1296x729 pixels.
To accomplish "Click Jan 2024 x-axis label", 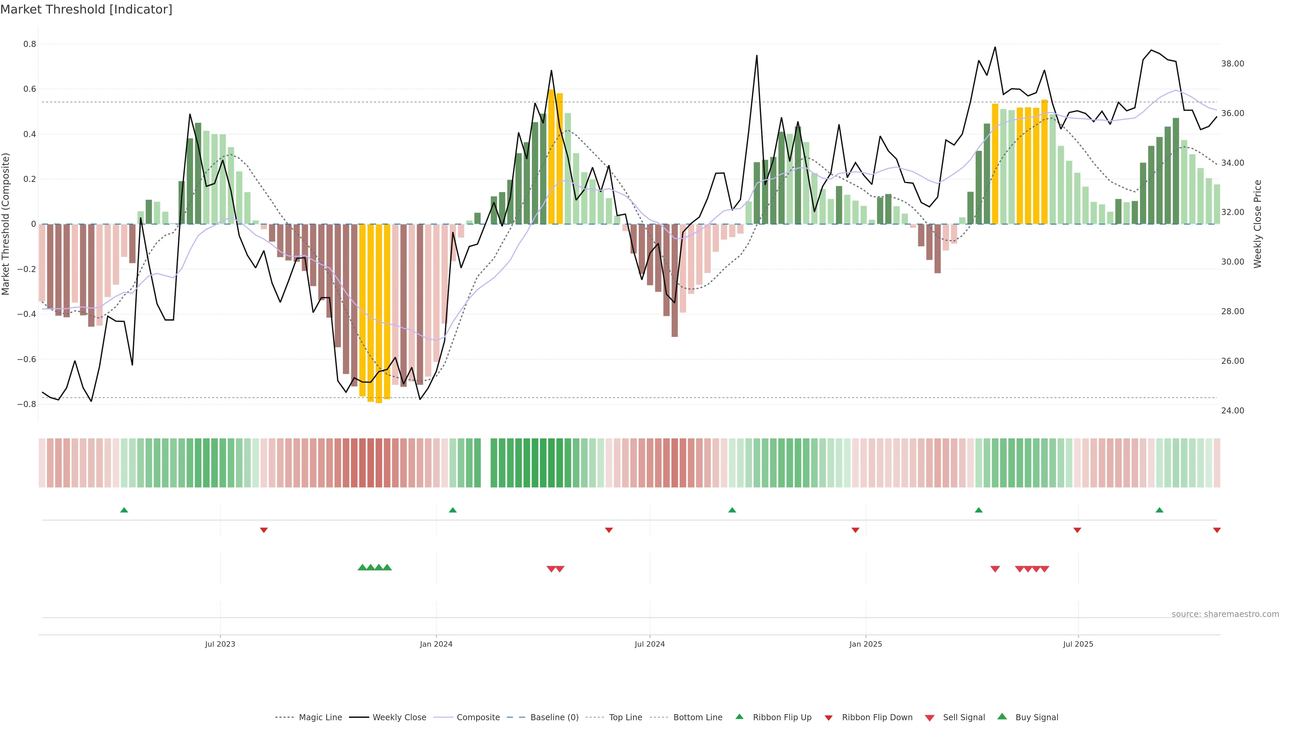I will pos(436,644).
